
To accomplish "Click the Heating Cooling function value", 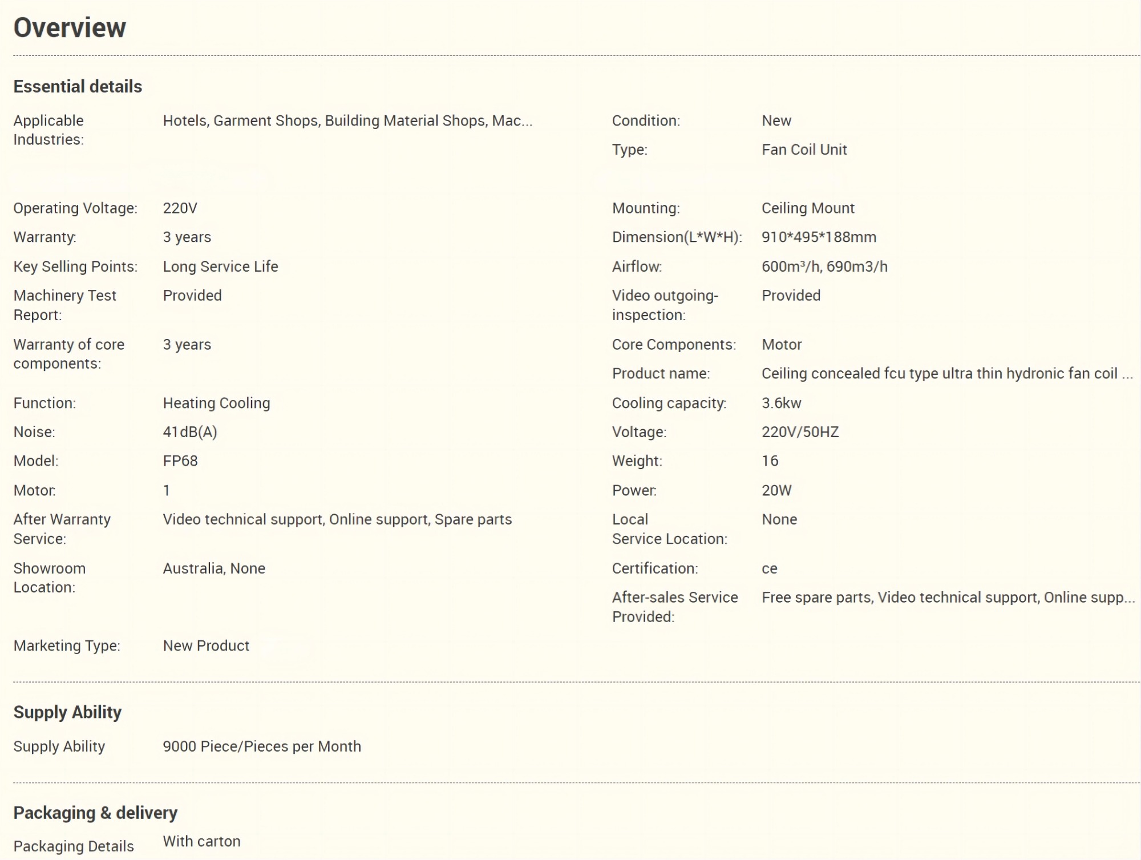I will coord(216,403).
